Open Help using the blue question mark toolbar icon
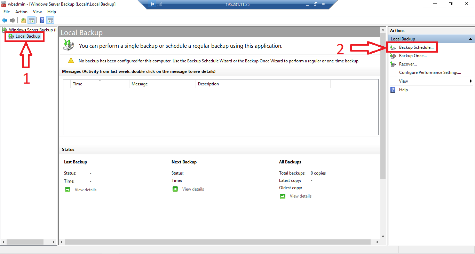 pyautogui.click(x=41, y=20)
